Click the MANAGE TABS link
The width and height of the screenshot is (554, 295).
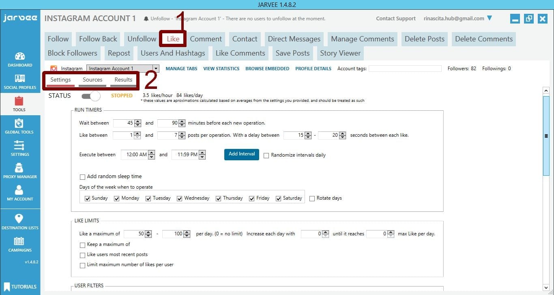(x=181, y=69)
